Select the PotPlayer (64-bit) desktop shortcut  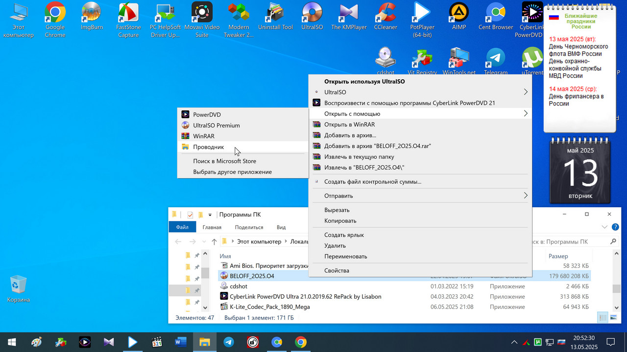[x=422, y=20]
